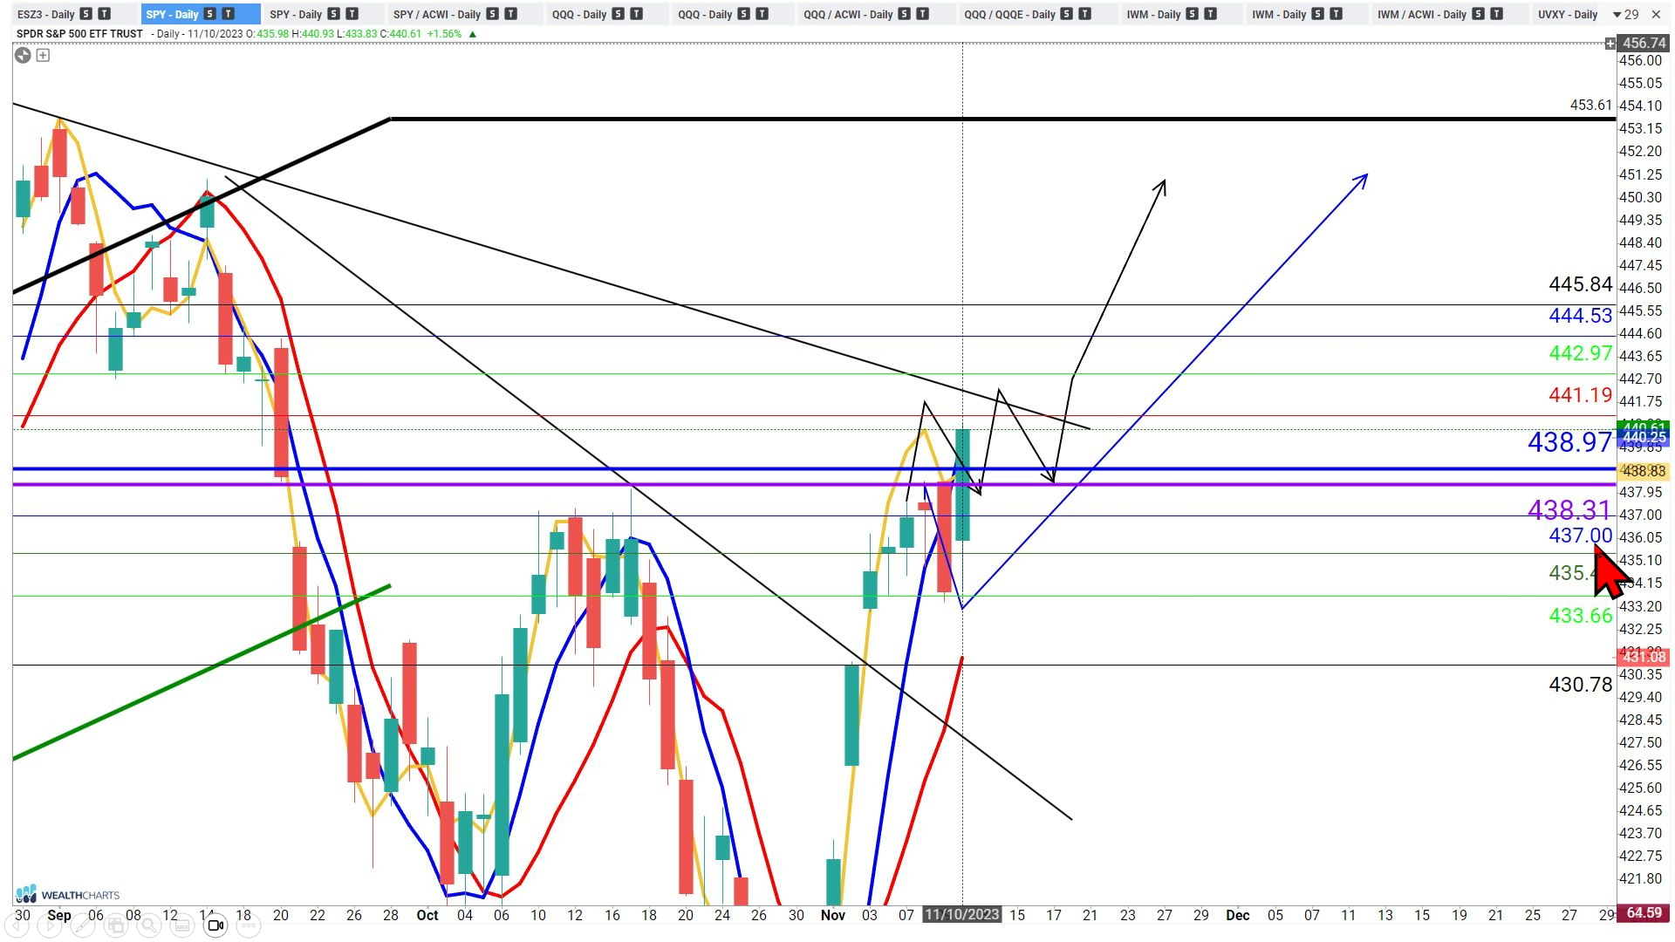Click the red 64.59 value box at bottom right
Image resolution: width=1675 pixels, height=942 pixels.
click(x=1644, y=913)
